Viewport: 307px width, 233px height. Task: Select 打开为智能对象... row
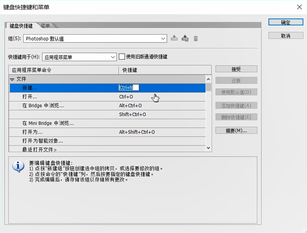[x=107, y=141]
